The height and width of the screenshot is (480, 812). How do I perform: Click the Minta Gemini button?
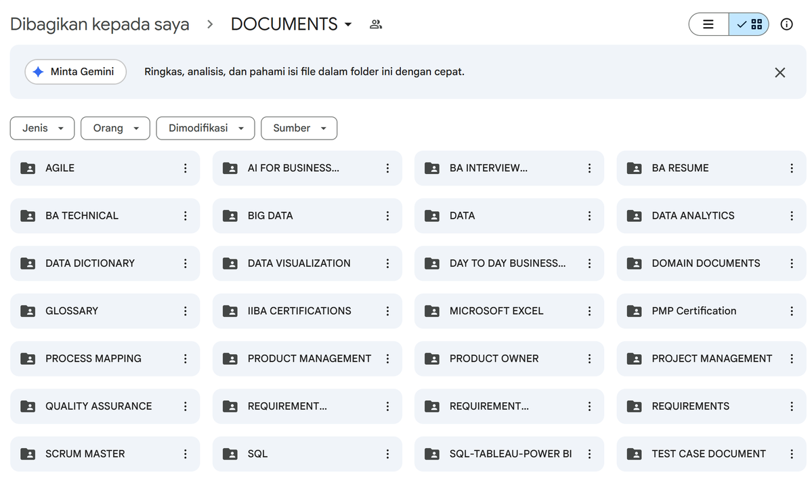pyautogui.click(x=76, y=72)
